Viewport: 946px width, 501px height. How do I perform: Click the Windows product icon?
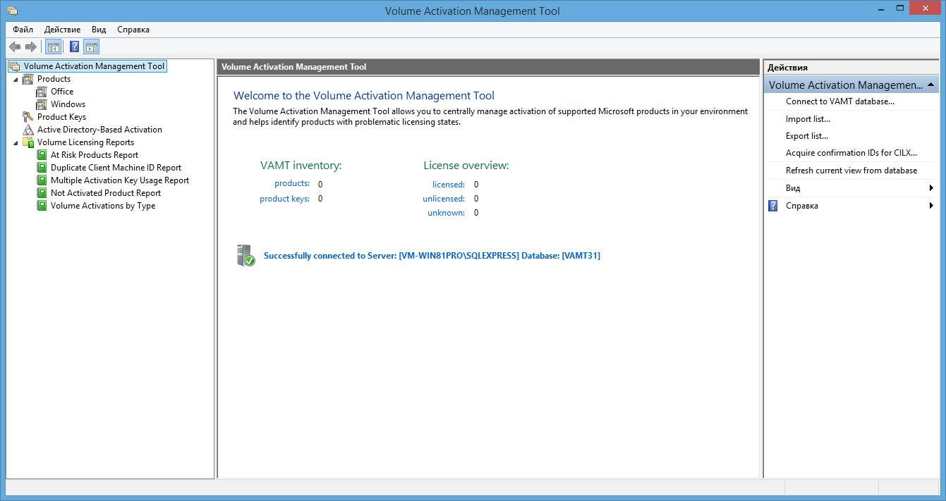[x=42, y=104]
